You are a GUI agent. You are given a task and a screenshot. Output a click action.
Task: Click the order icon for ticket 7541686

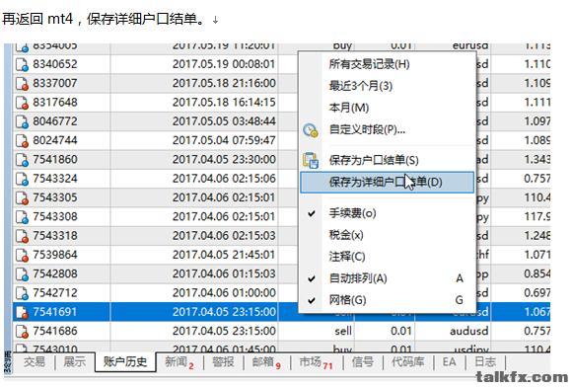22,331
